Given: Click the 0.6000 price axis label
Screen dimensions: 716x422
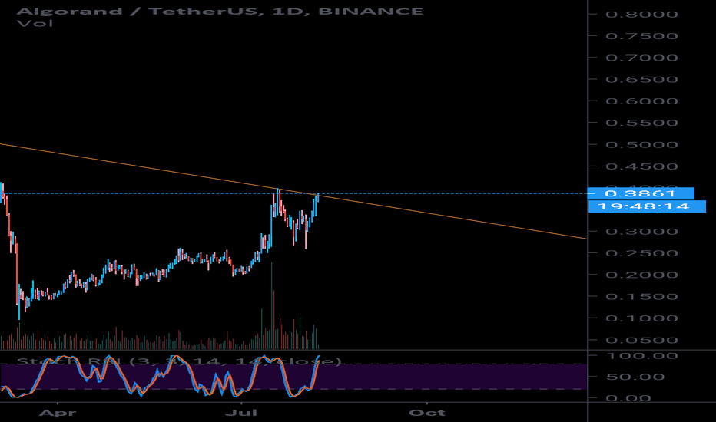Looking at the screenshot, I should [641, 101].
